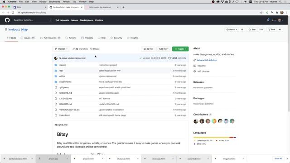Fork the repository
Screen dimensions: 290x163
point(272,29)
